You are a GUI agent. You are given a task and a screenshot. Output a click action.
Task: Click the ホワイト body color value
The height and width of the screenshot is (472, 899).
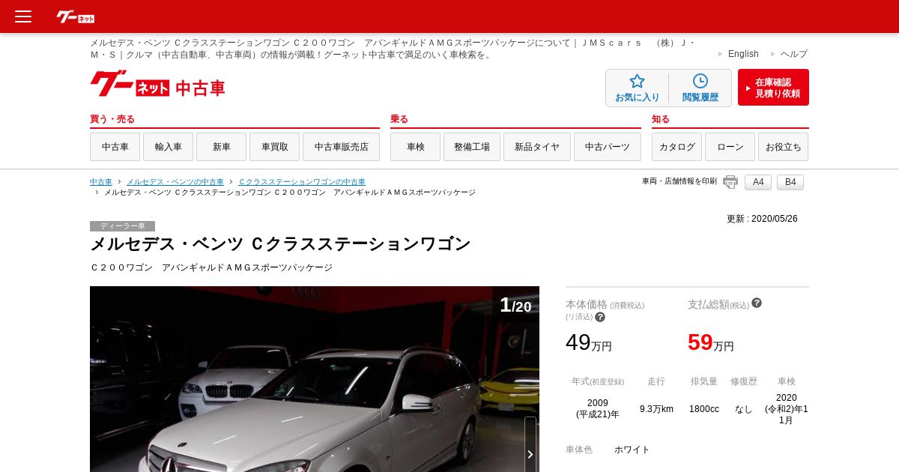[x=632, y=450]
